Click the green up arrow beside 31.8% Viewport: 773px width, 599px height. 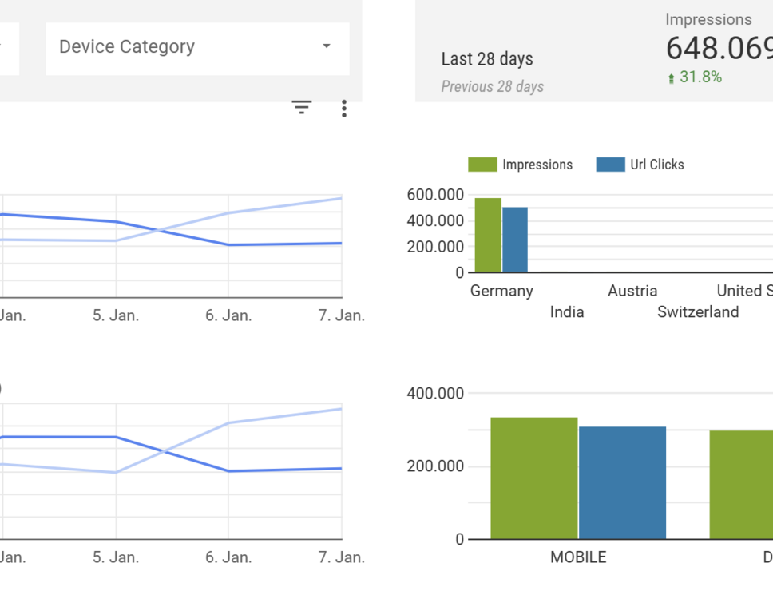tap(671, 78)
